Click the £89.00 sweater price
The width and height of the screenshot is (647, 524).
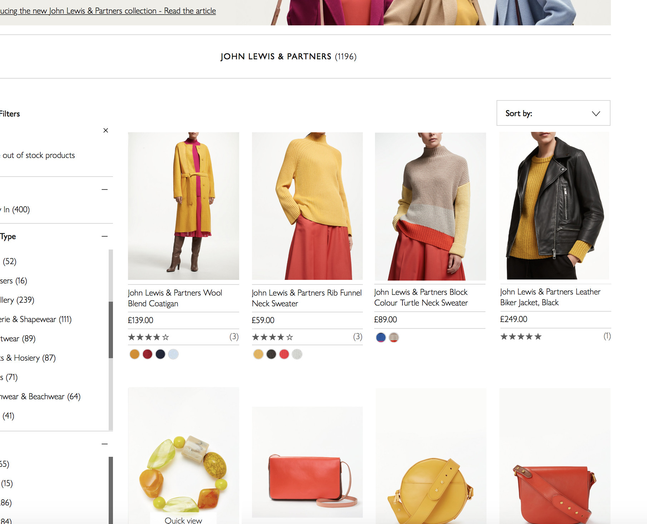pos(385,320)
